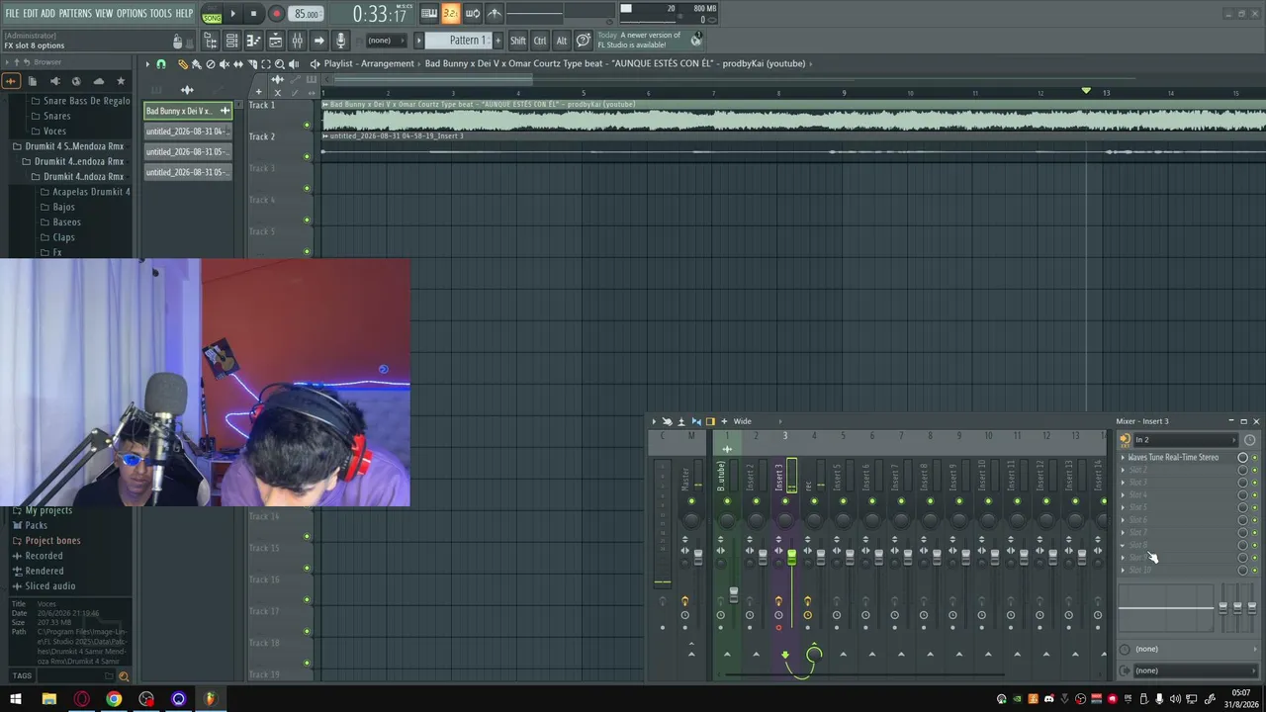
Task: Open the mixer Wide layout selector
Action: coord(744,421)
